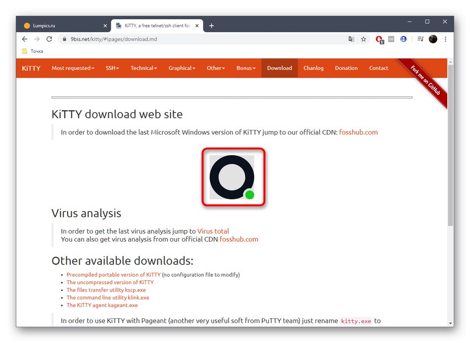Image resolution: width=470 pixels, height=343 pixels.
Task: Bookmark this page with the star
Action: tap(364, 39)
